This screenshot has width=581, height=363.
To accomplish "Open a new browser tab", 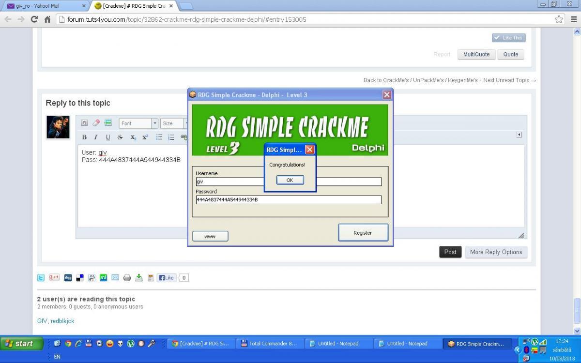I will [x=186, y=6].
